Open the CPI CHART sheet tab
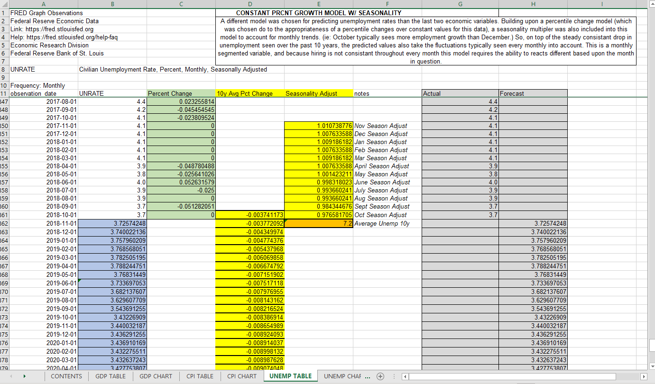Image resolution: width=655 pixels, height=384 pixels. 242,376
